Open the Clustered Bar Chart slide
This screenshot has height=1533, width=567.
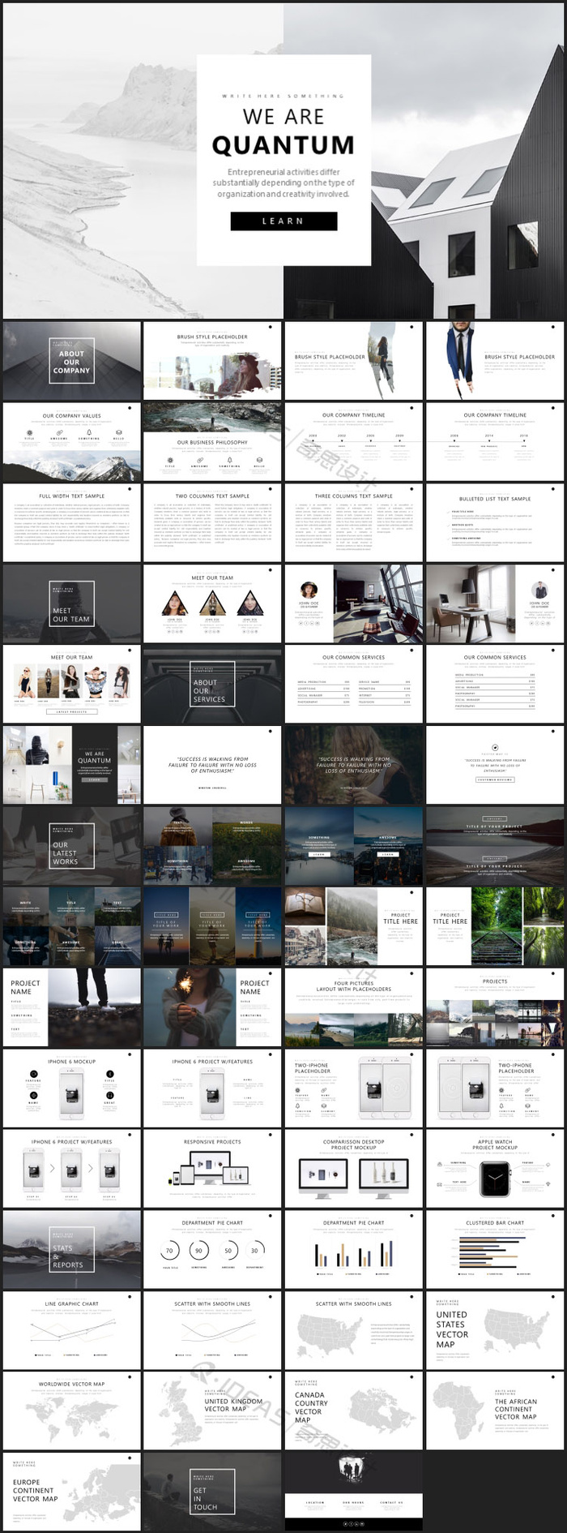pos(494,1249)
